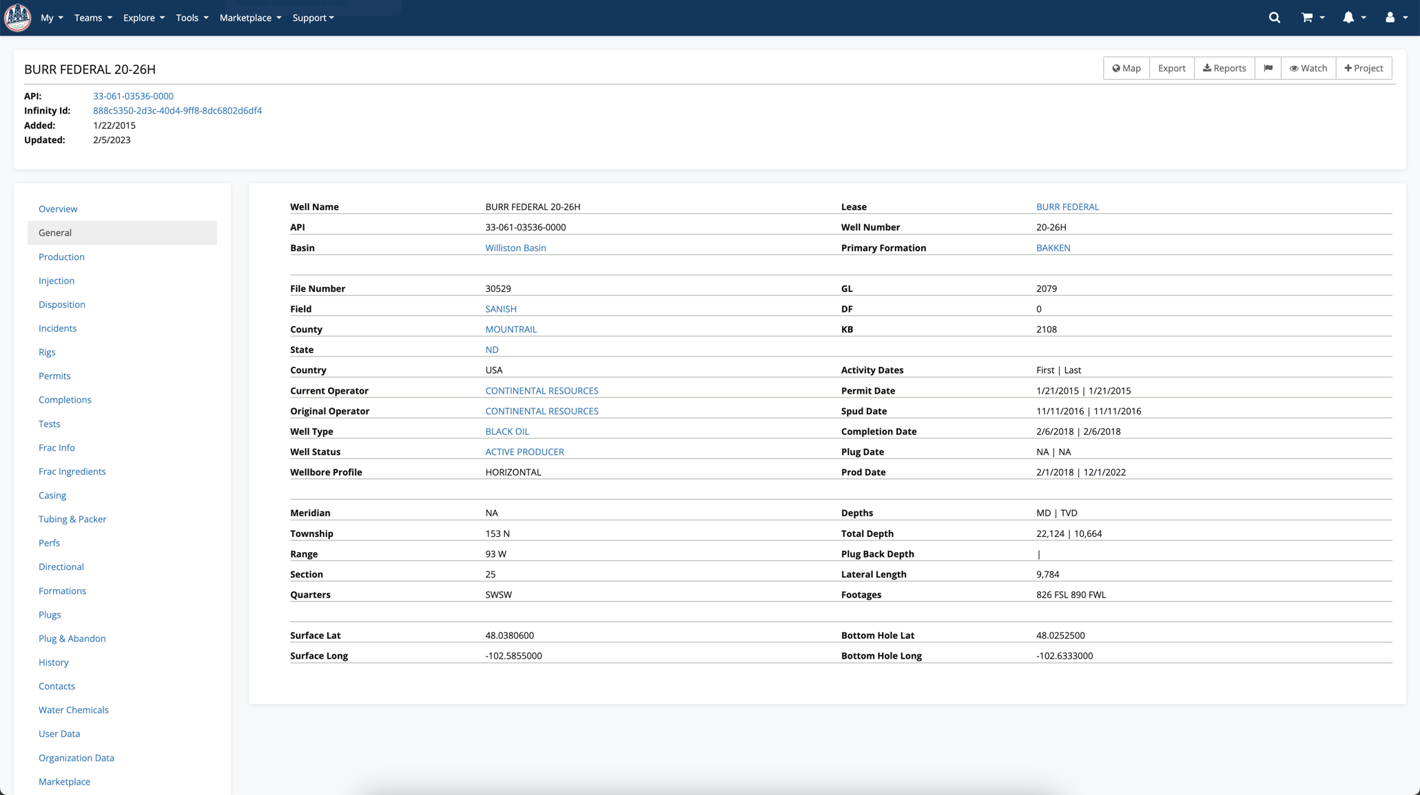Expand the Tools dropdown menu
This screenshot has height=795, width=1420.
click(192, 17)
